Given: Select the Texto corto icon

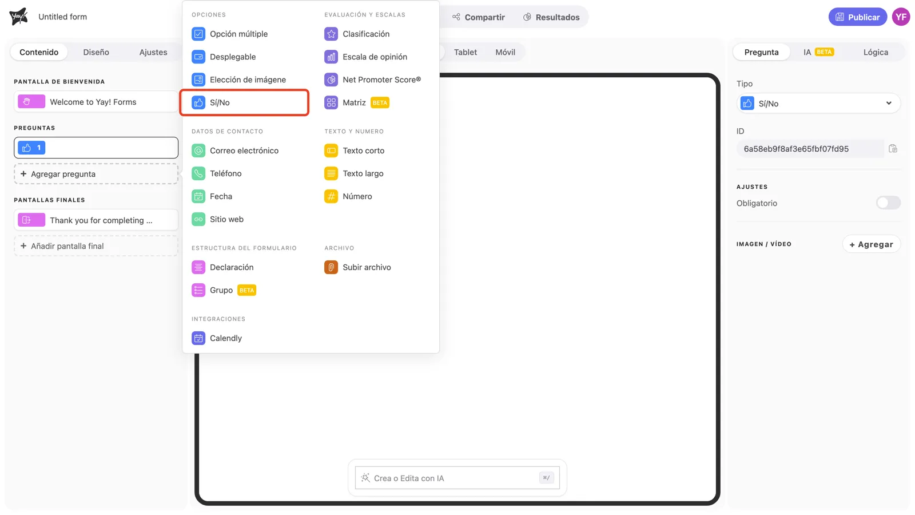Looking at the screenshot, I should click(x=331, y=150).
